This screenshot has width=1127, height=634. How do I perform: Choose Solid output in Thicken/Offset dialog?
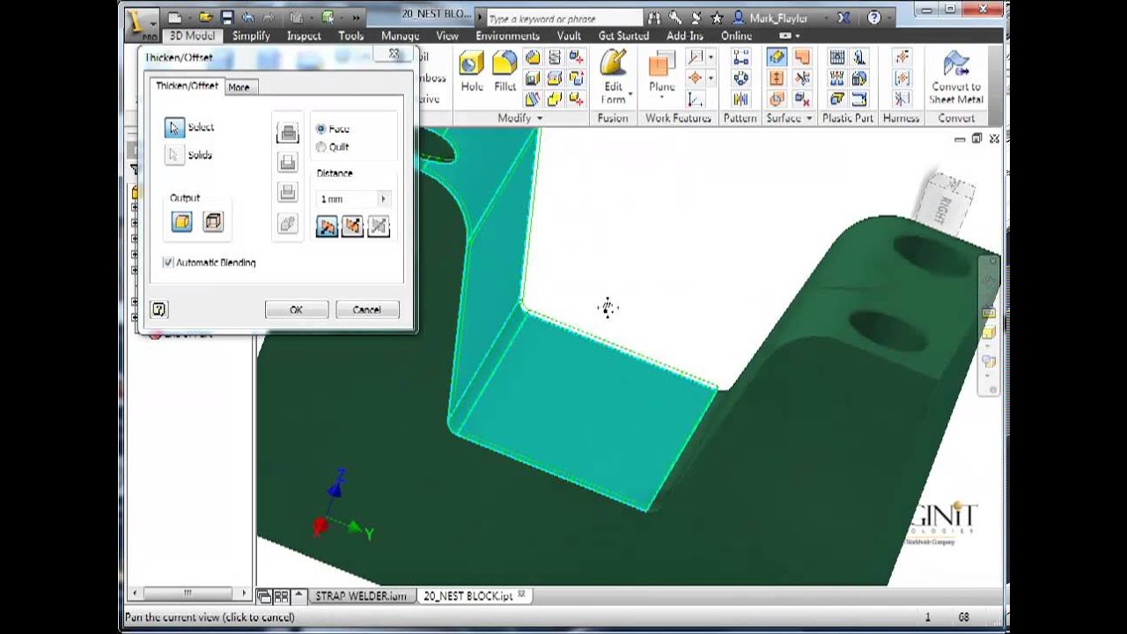pyautogui.click(x=181, y=222)
